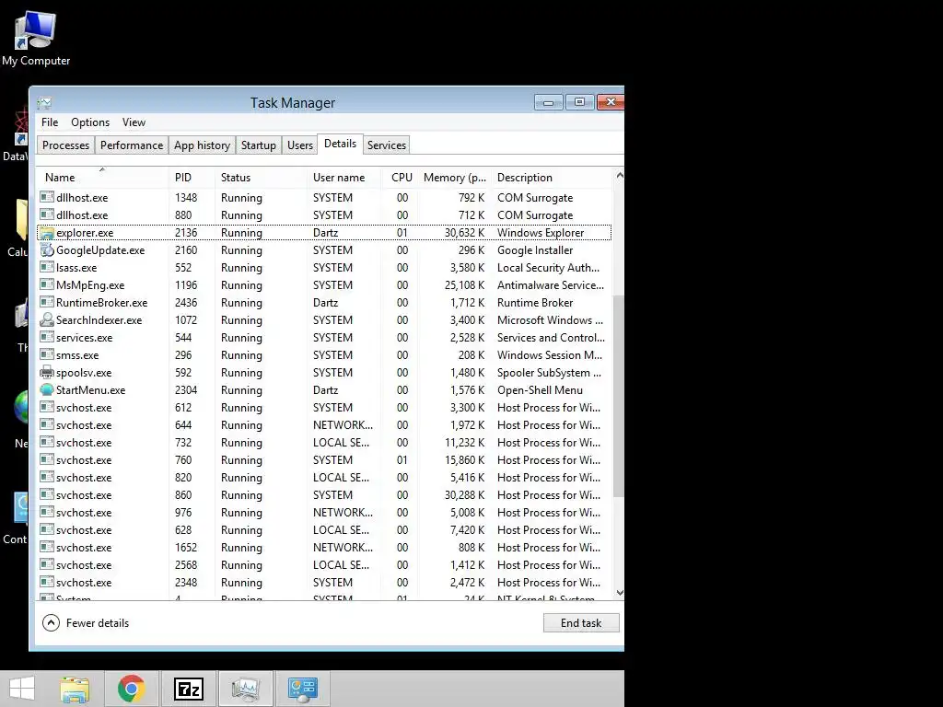Select the My Computer desktop icon
This screenshot has width=943, height=707.
coord(36,39)
